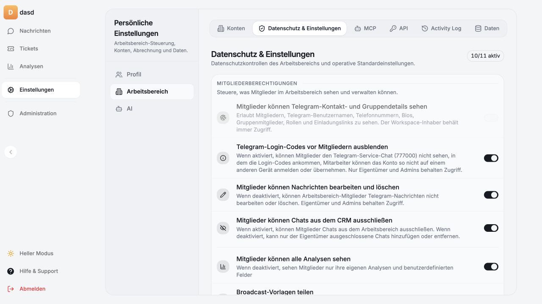542x304 pixels.
Task: Click the key icon on API tab
Action: pyautogui.click(x=393, y=28)
